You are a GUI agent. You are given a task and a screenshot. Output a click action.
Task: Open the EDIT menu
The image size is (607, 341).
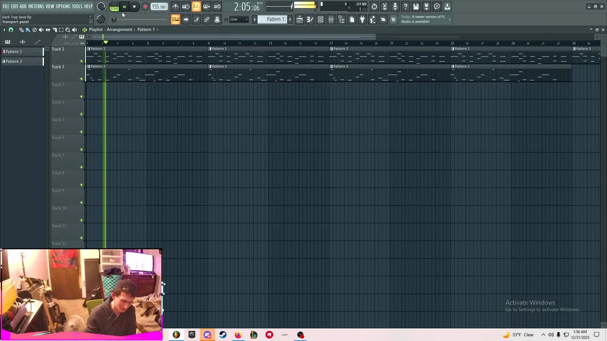15,6
